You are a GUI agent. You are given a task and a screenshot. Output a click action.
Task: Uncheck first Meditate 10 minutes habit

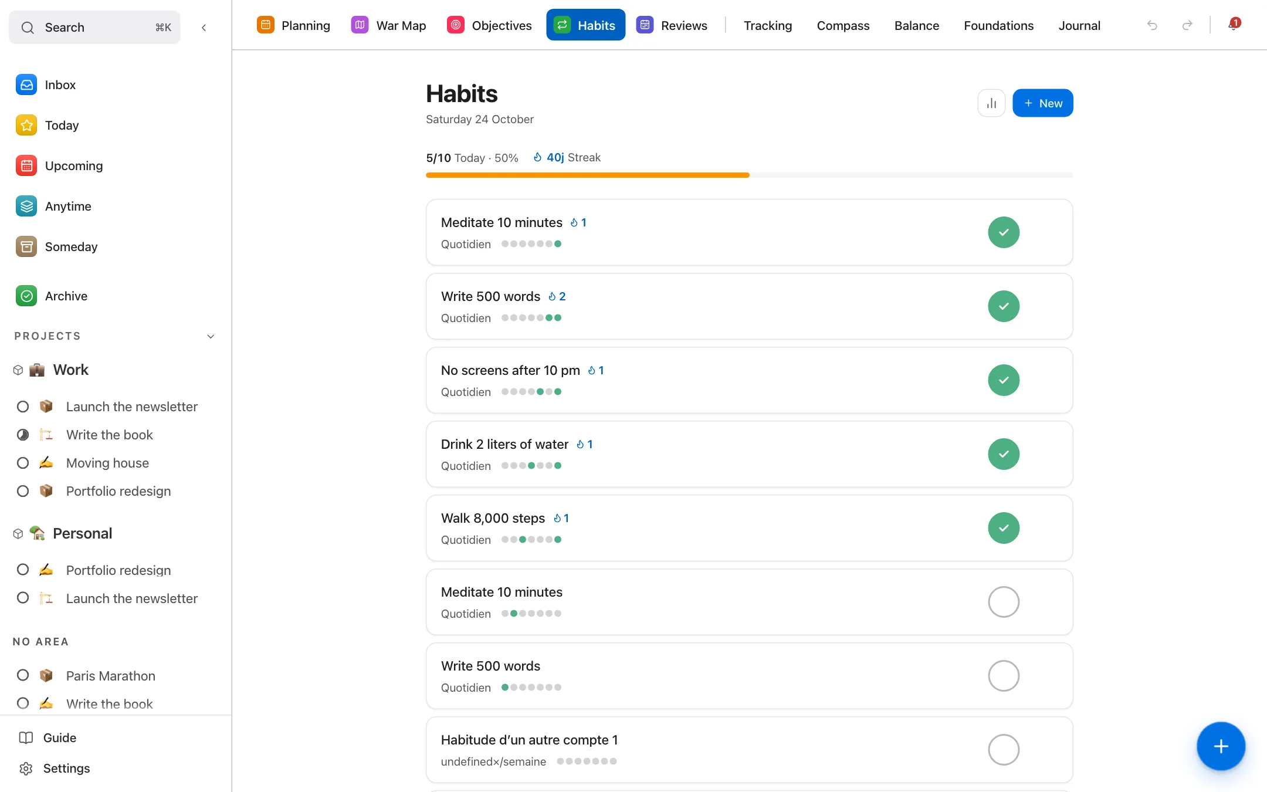(x=1004, y=232)
